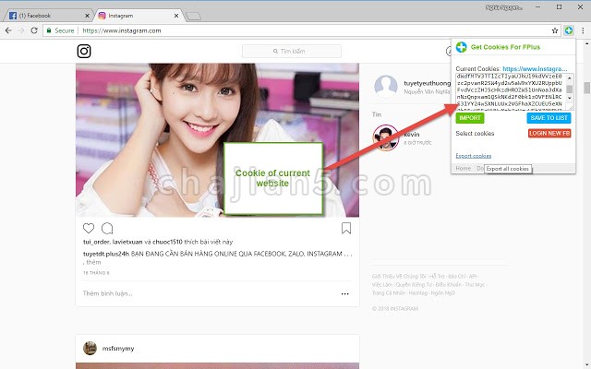The image size is (591, 369).
Task: Click the Instagram search box
Action: tap(292, 52)
